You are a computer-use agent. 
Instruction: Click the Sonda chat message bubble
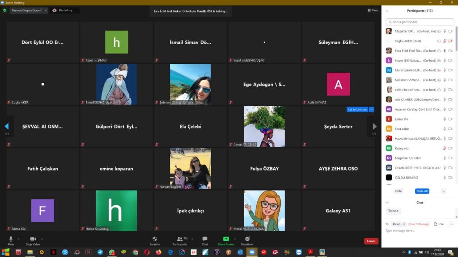pos(393,211)
